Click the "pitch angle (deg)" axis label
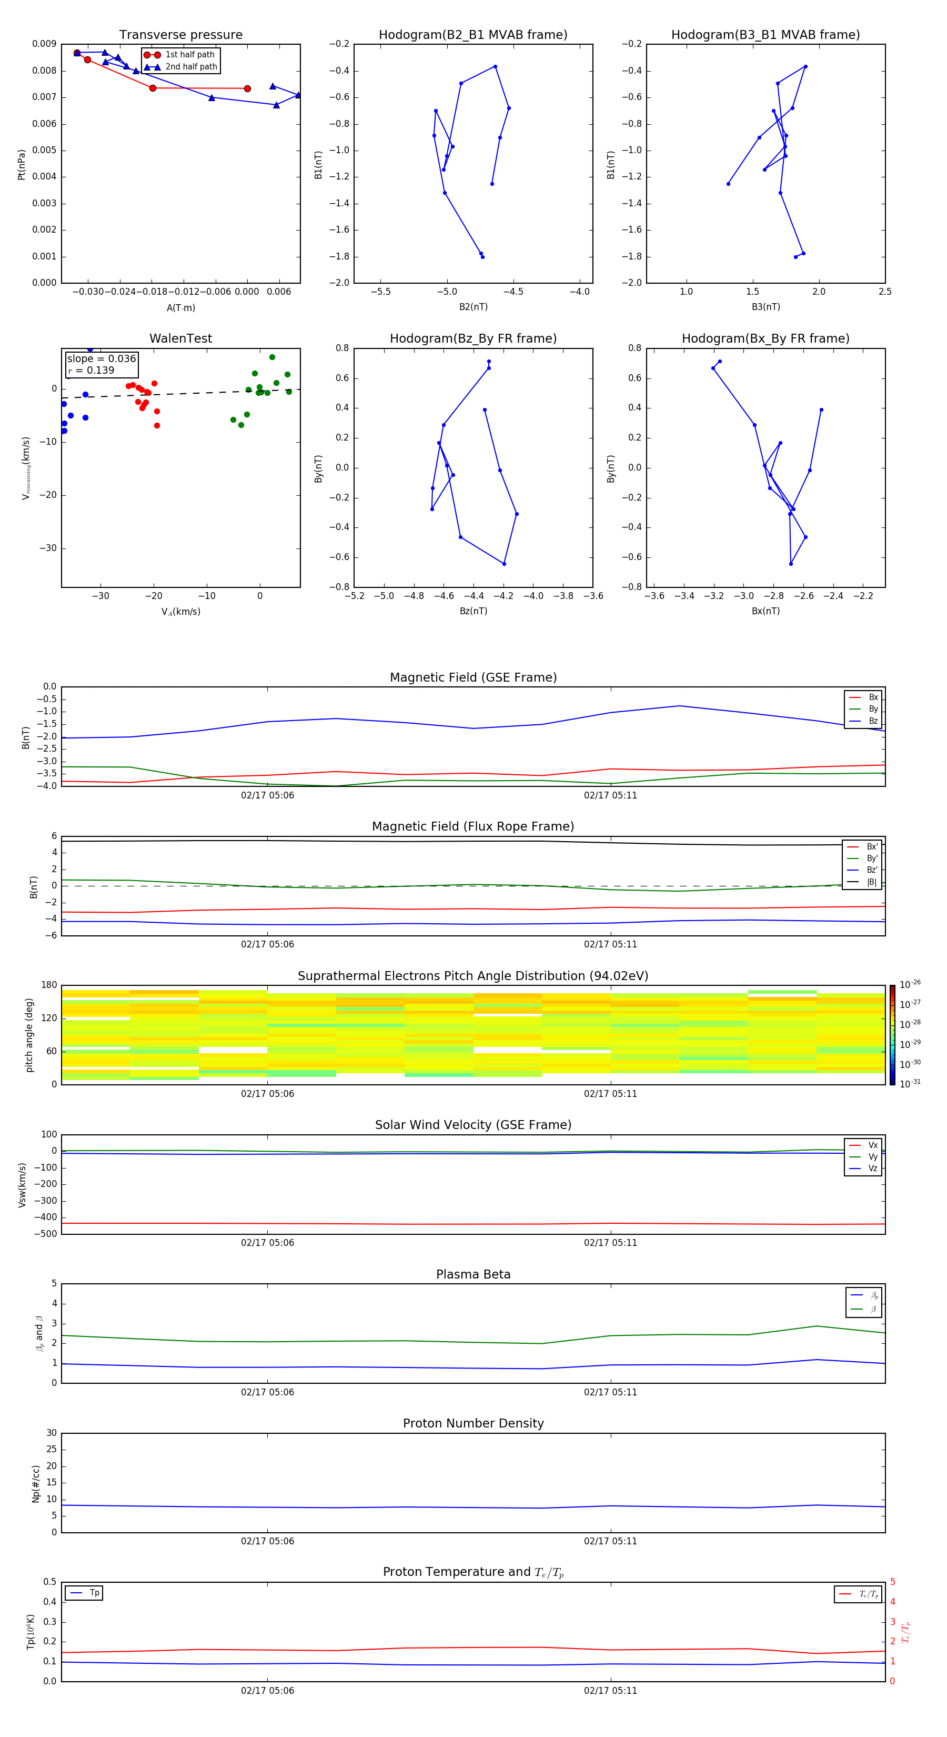The image size is (947, 1737). pos(29,1035)
